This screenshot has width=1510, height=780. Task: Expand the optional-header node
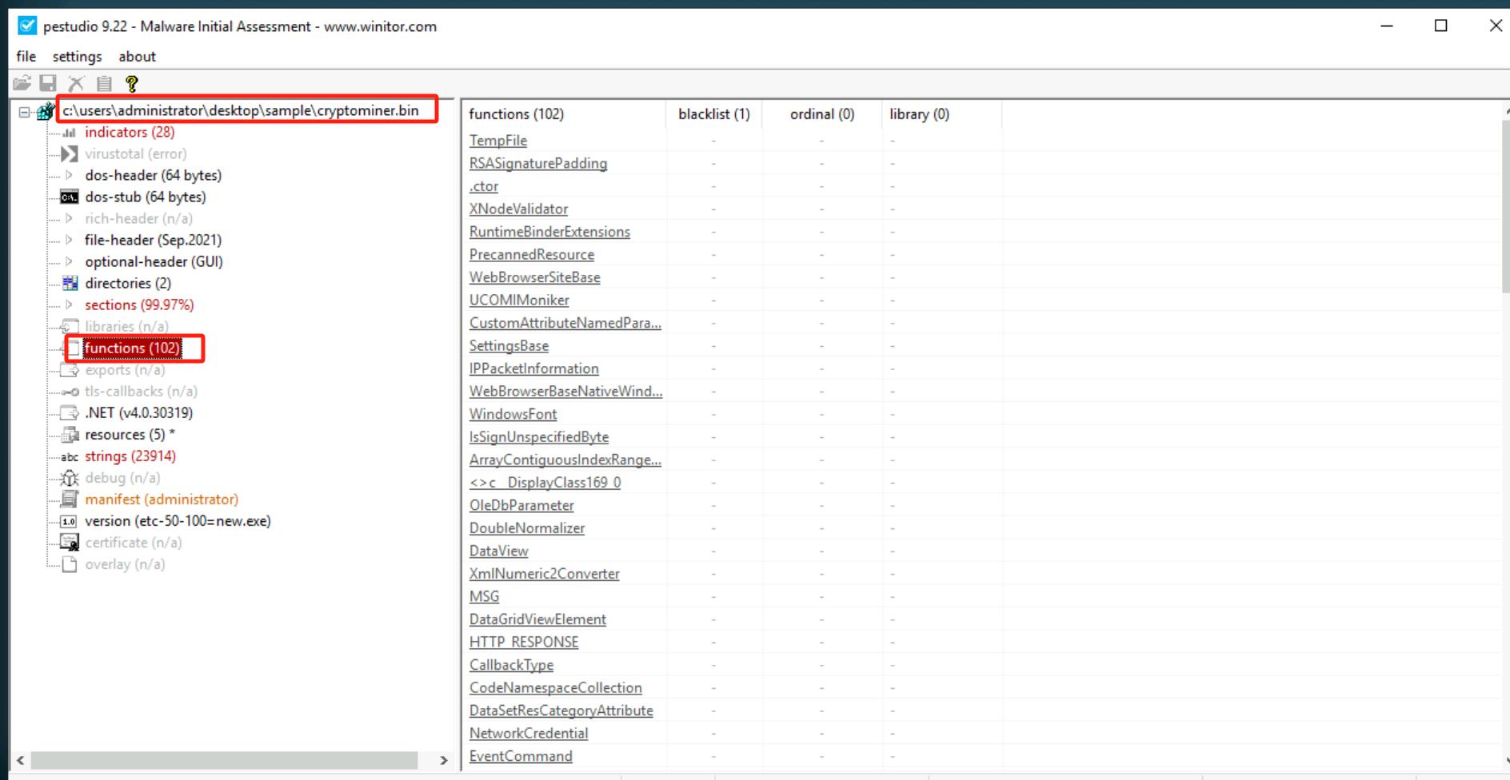point(70,261)
